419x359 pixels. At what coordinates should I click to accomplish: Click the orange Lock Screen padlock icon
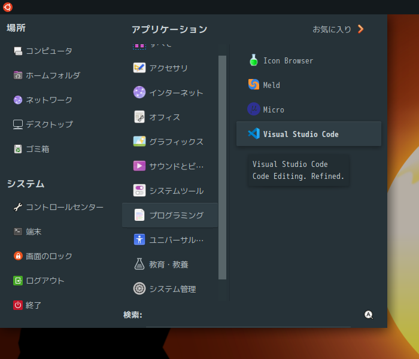coord(18,256)
